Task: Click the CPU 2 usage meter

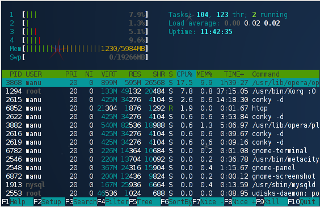Action: [79, 23]
